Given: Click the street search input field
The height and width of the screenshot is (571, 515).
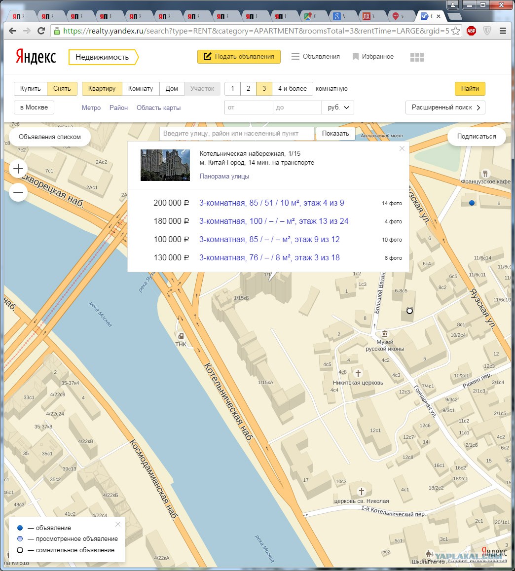Looking at the screenshot, I should 237,134.
